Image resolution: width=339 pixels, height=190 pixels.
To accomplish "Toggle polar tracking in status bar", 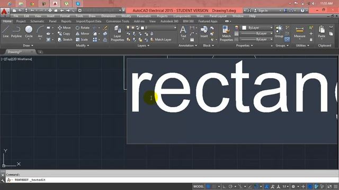I will click(x=230, y=186).
